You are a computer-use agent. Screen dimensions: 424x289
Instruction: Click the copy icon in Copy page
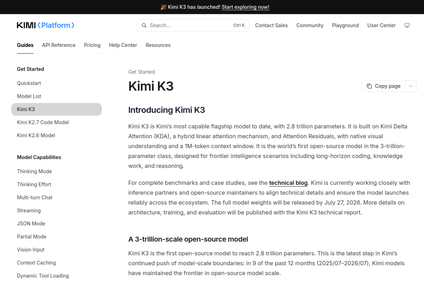369,86
